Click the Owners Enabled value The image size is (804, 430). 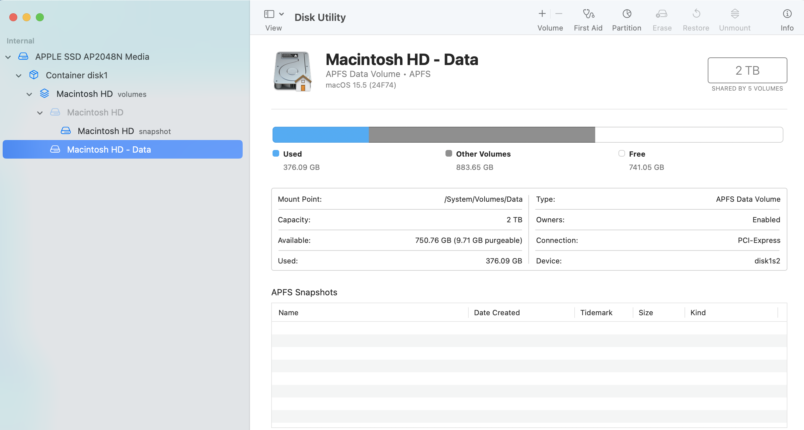766,220
